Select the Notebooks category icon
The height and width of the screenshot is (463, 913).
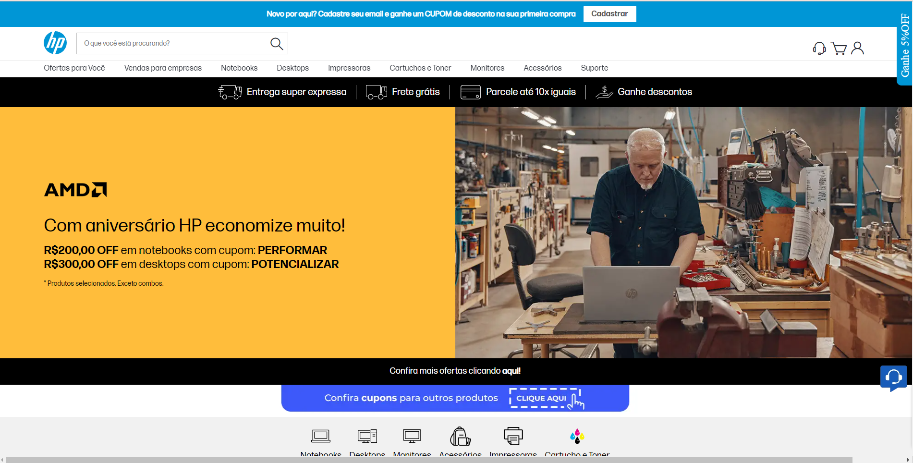[x=321, y=436]
